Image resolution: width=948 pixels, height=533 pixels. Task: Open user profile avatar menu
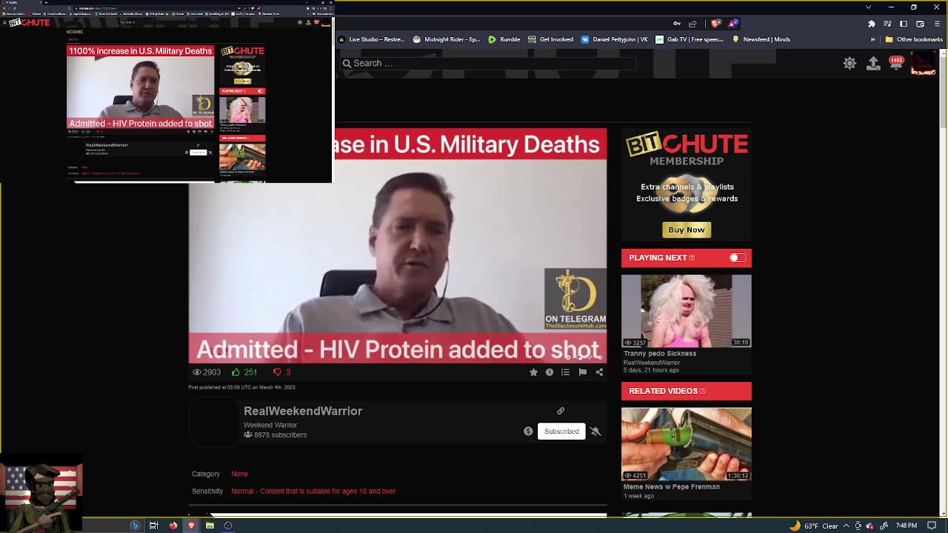point(923,64)
